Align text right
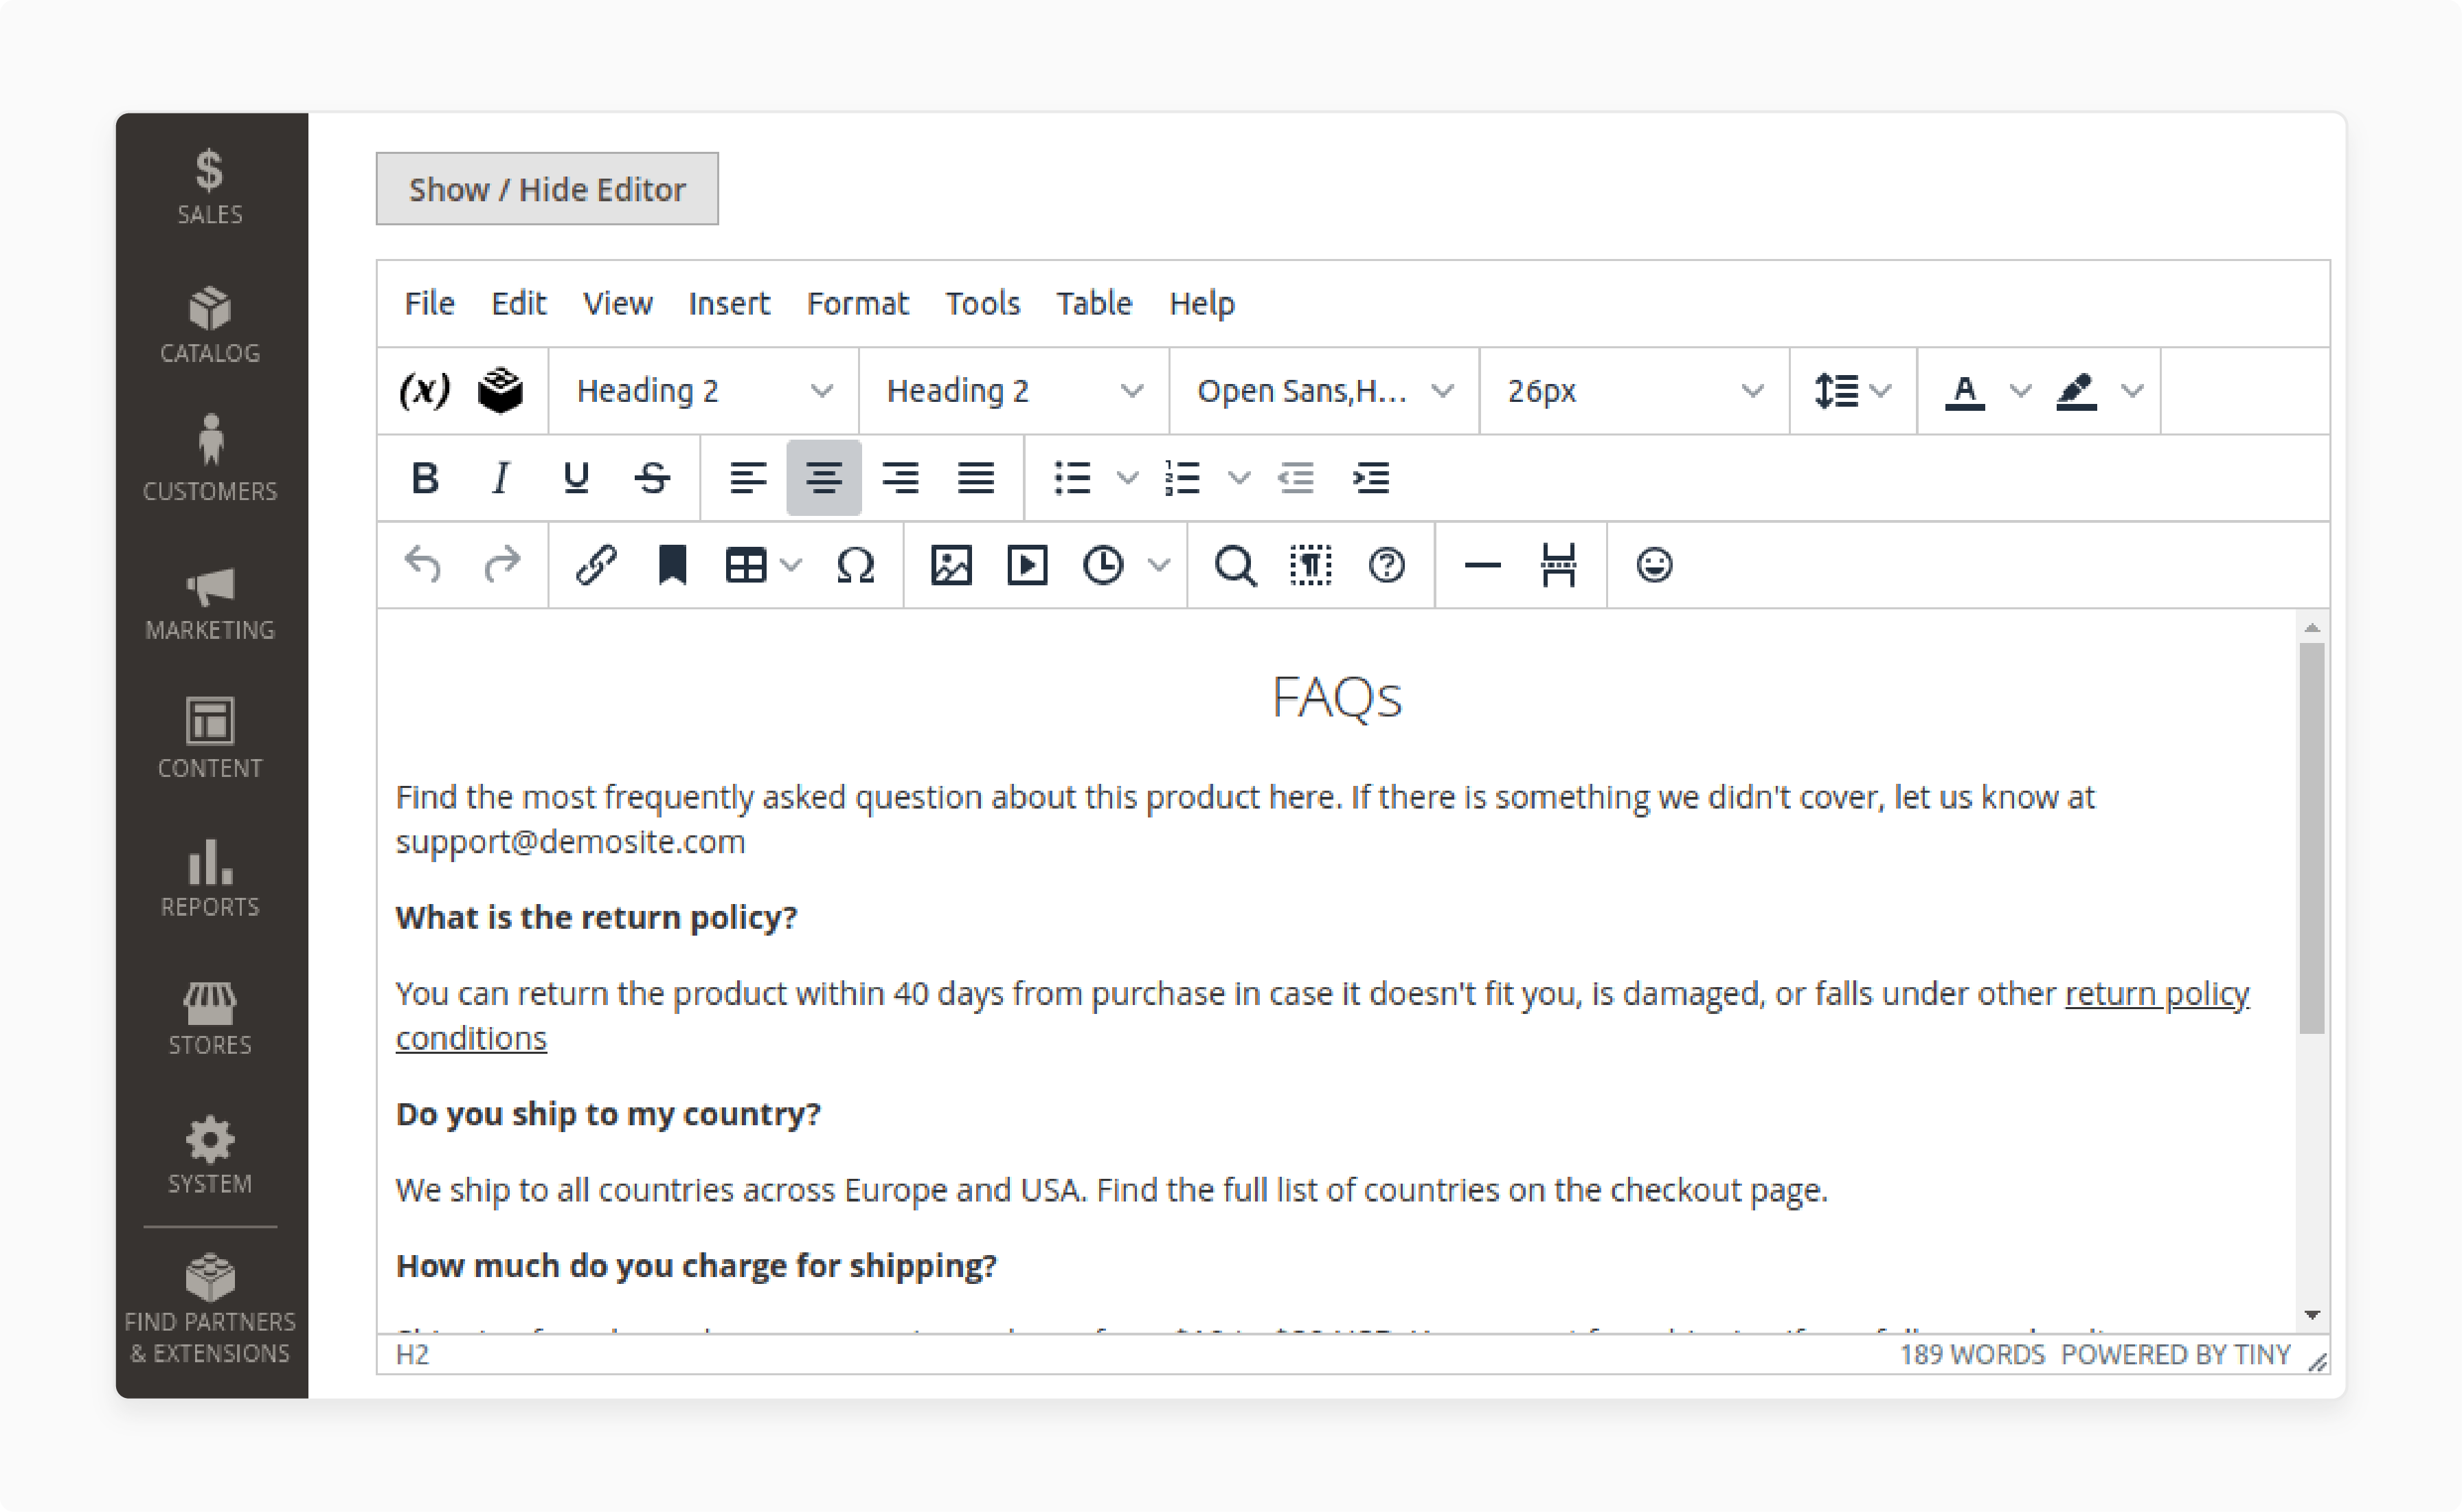 [x=900, y=478]
